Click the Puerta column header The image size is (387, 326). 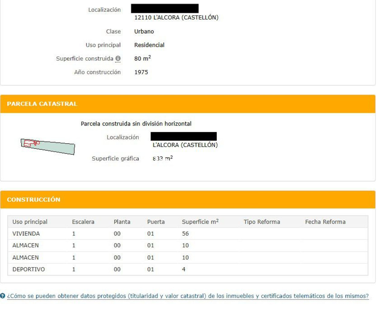[156, 222]
